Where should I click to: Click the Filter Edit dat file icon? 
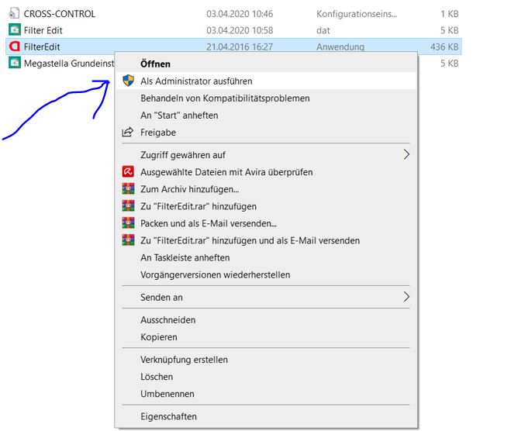pyautogui.click(x=14, y=30)
